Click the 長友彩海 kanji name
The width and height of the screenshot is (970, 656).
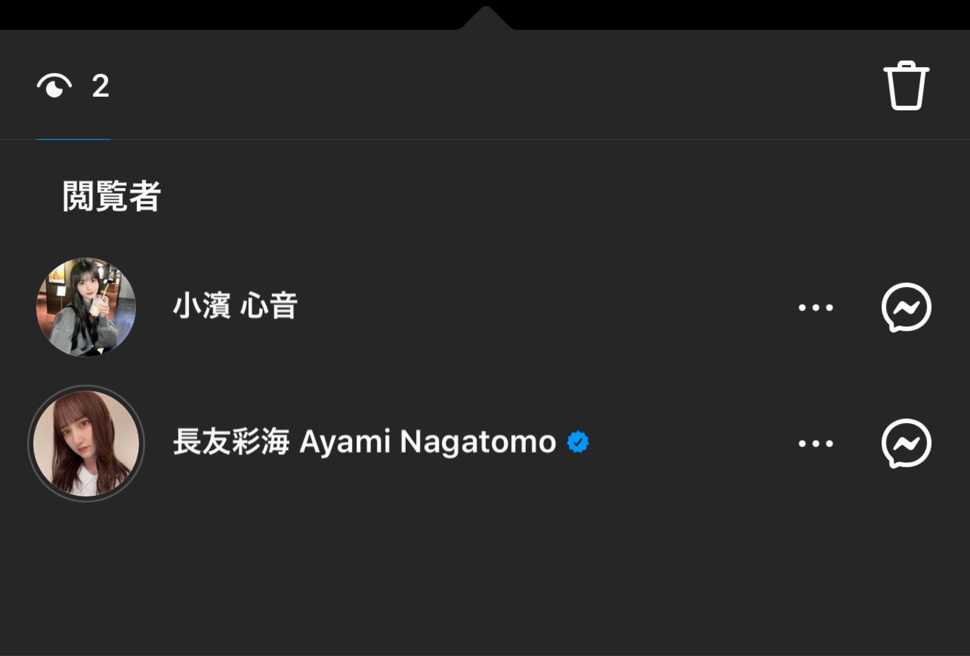pos(231,442)
